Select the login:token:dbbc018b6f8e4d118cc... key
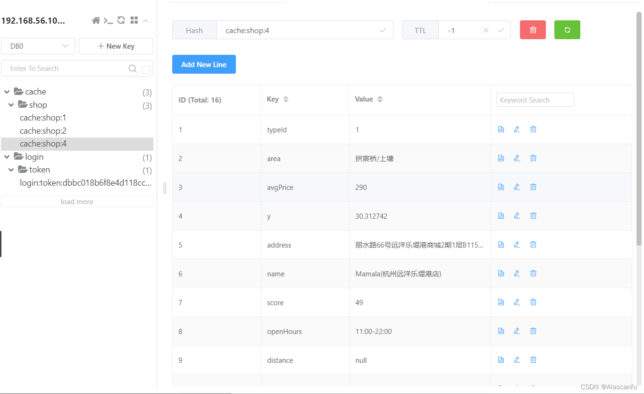This screenshot has width=644, height=394. tap(86, 183)
